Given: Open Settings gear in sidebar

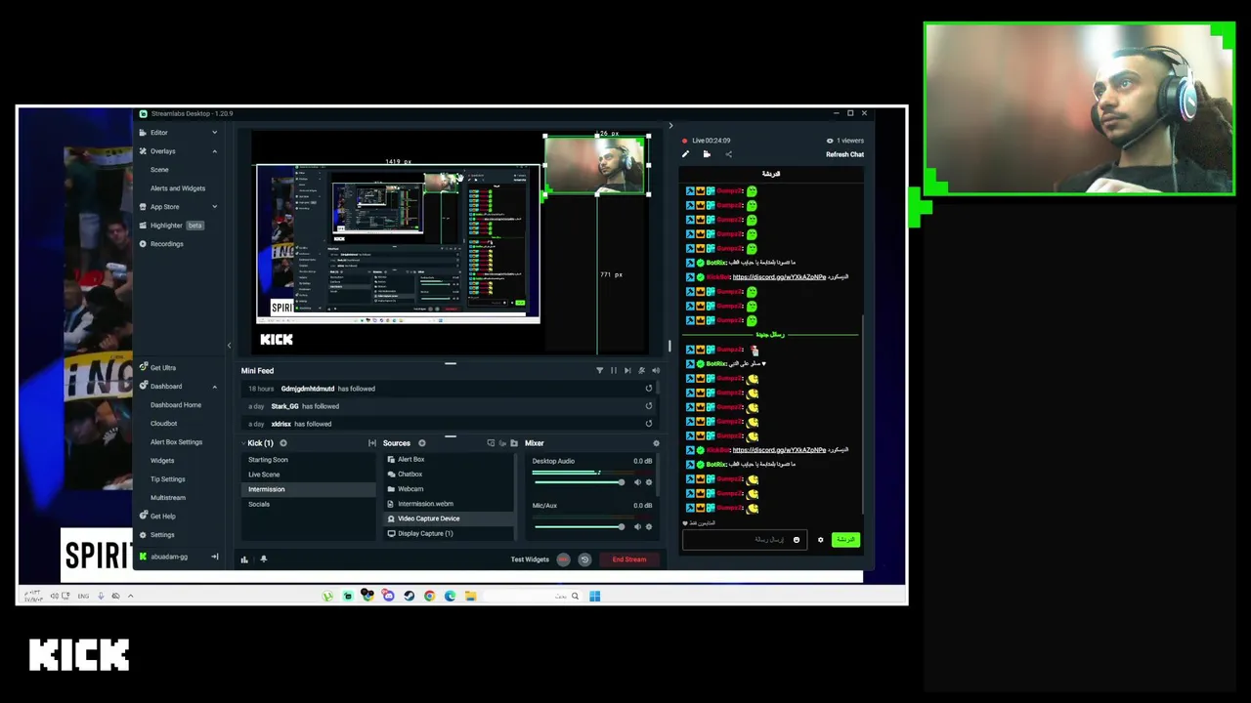Looking at the screenshot, I should tap(143, 535).
